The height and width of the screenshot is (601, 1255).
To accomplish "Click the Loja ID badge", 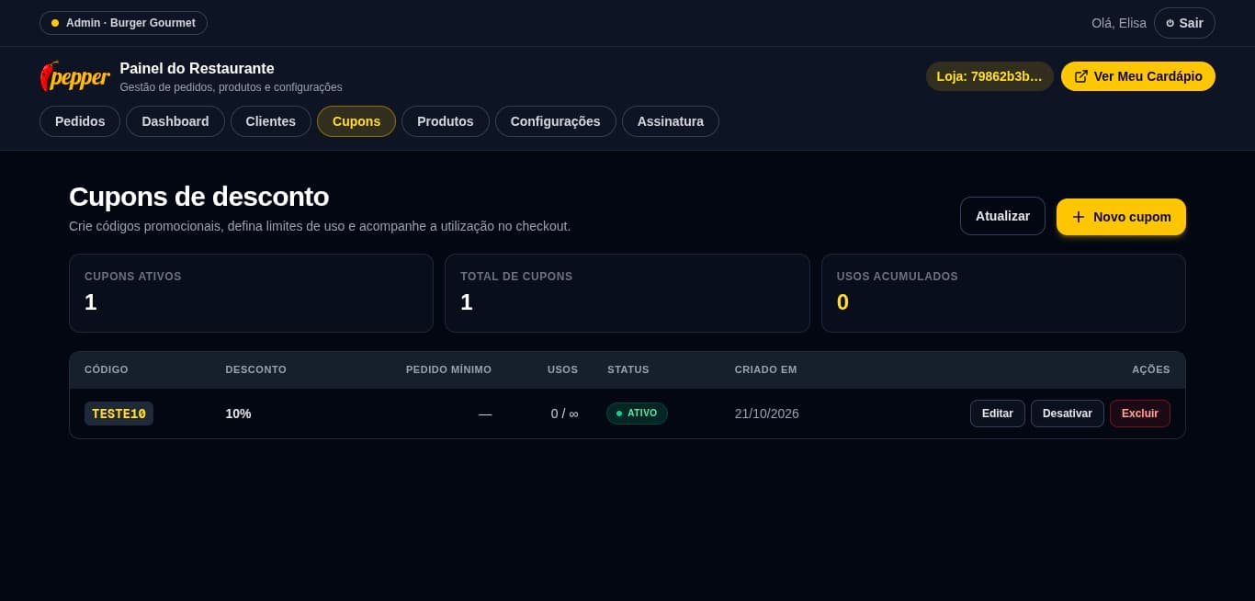I will click(x=989, y=76).
